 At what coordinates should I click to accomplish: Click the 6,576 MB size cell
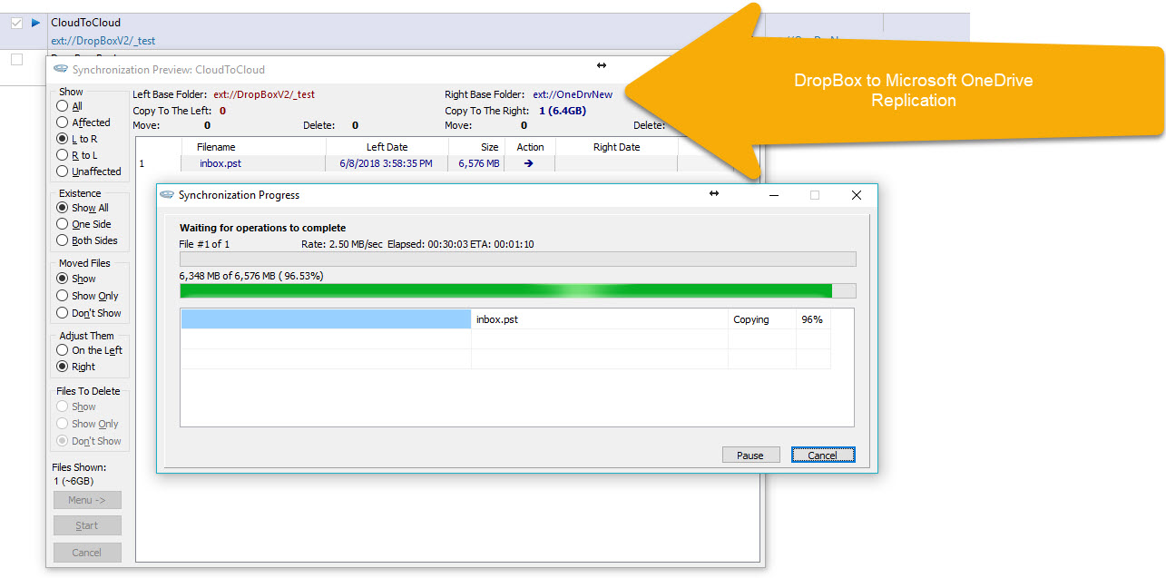click(479, 163)
